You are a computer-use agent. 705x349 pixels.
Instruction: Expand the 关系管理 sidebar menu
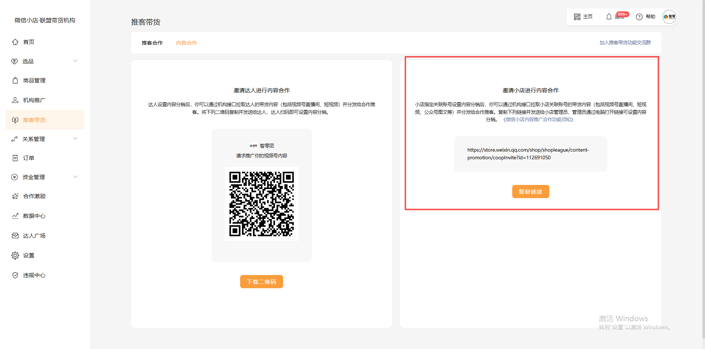[44, 139]
